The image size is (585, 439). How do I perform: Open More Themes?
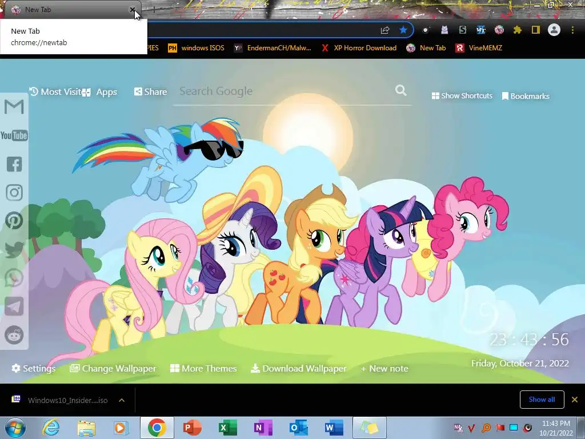click(203, 369)
